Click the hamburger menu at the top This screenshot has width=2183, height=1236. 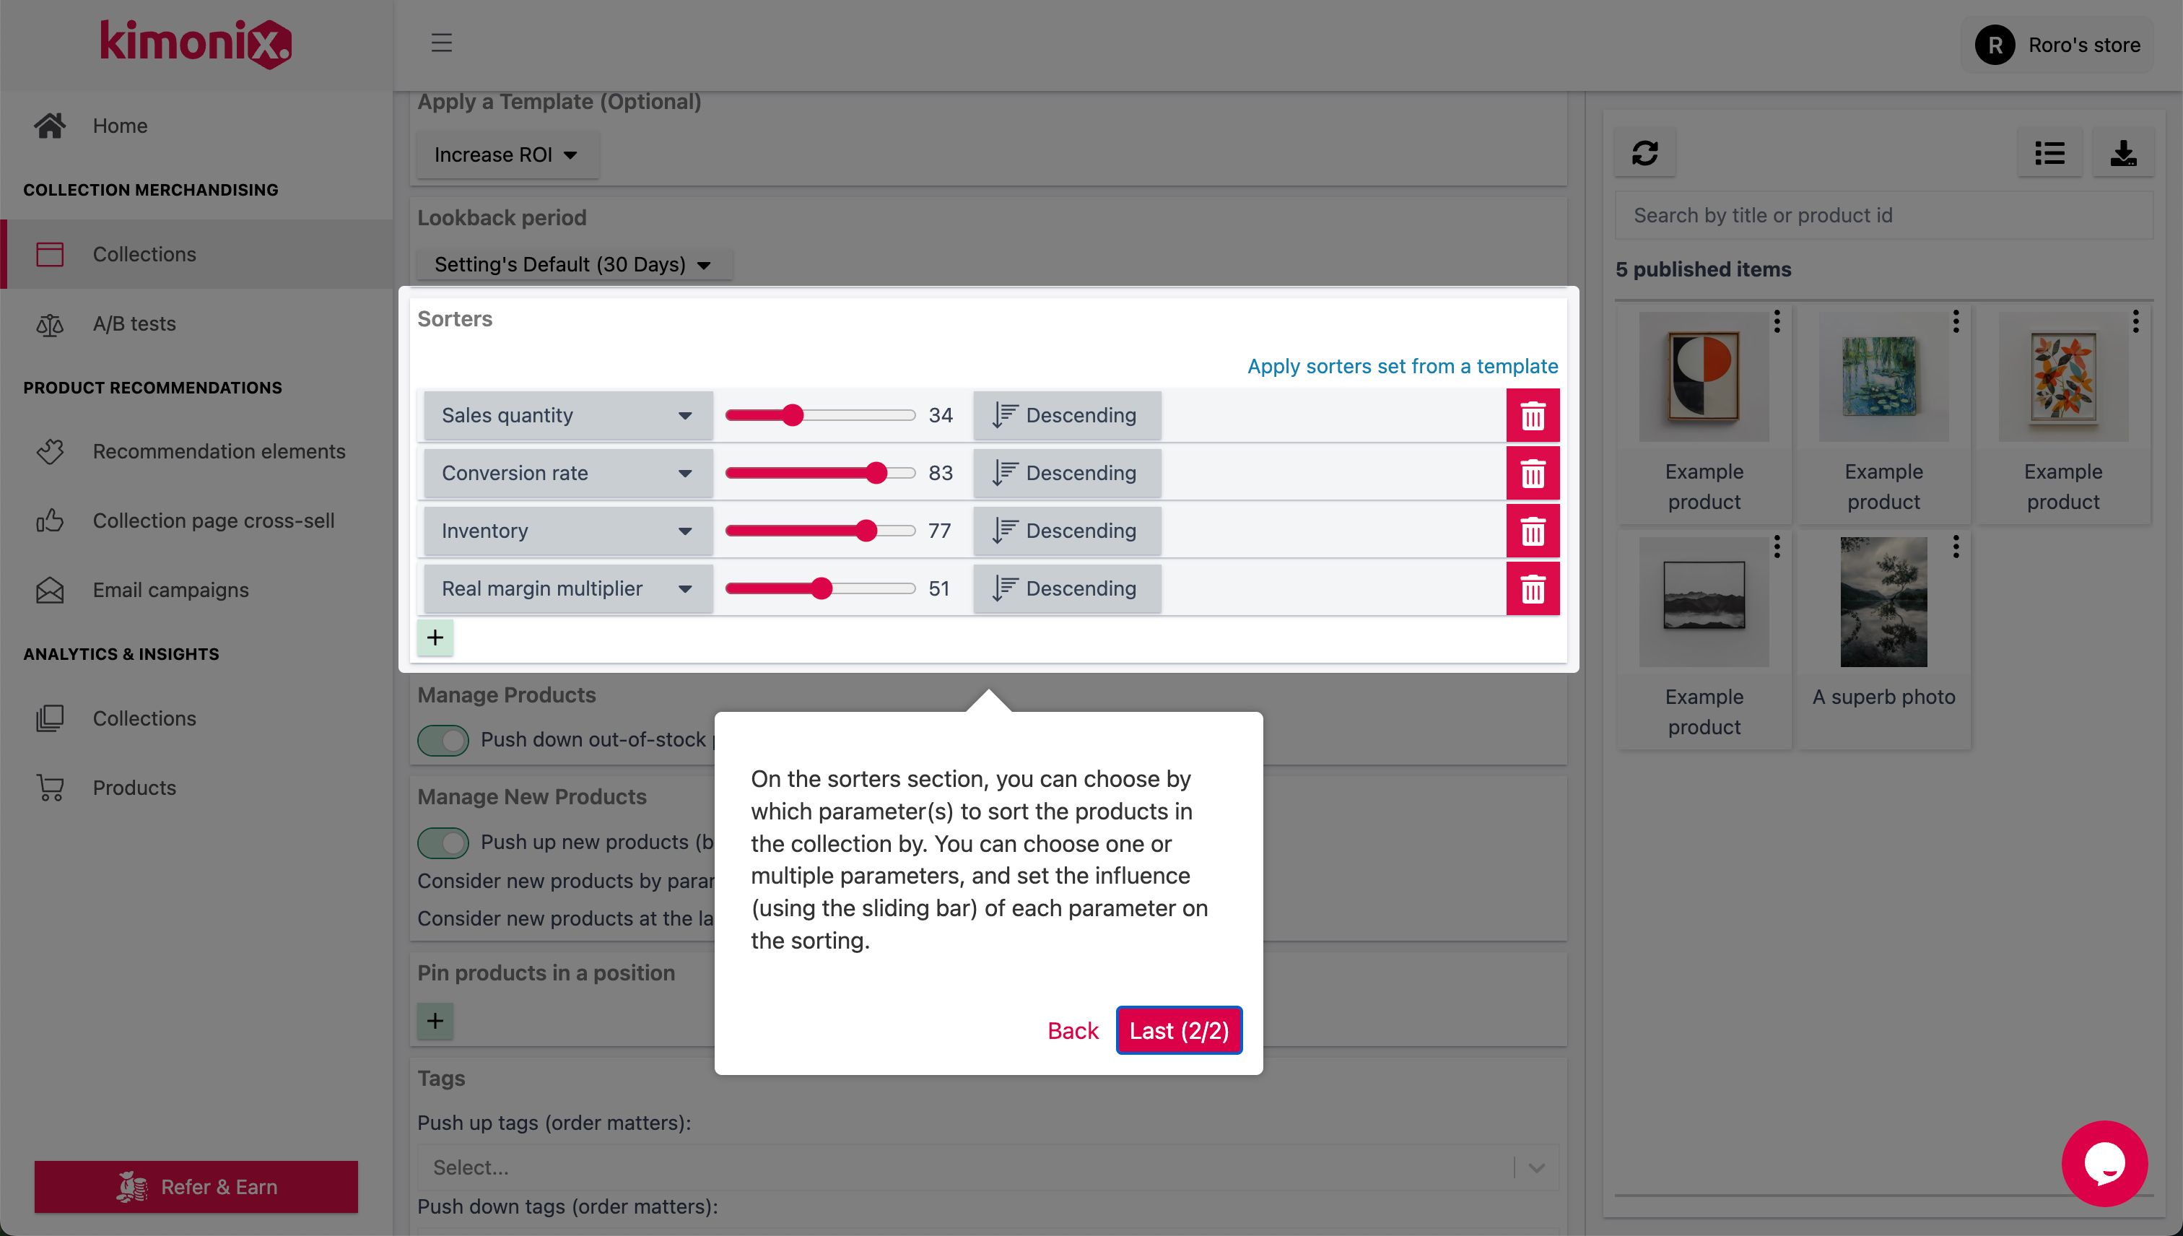440,43
